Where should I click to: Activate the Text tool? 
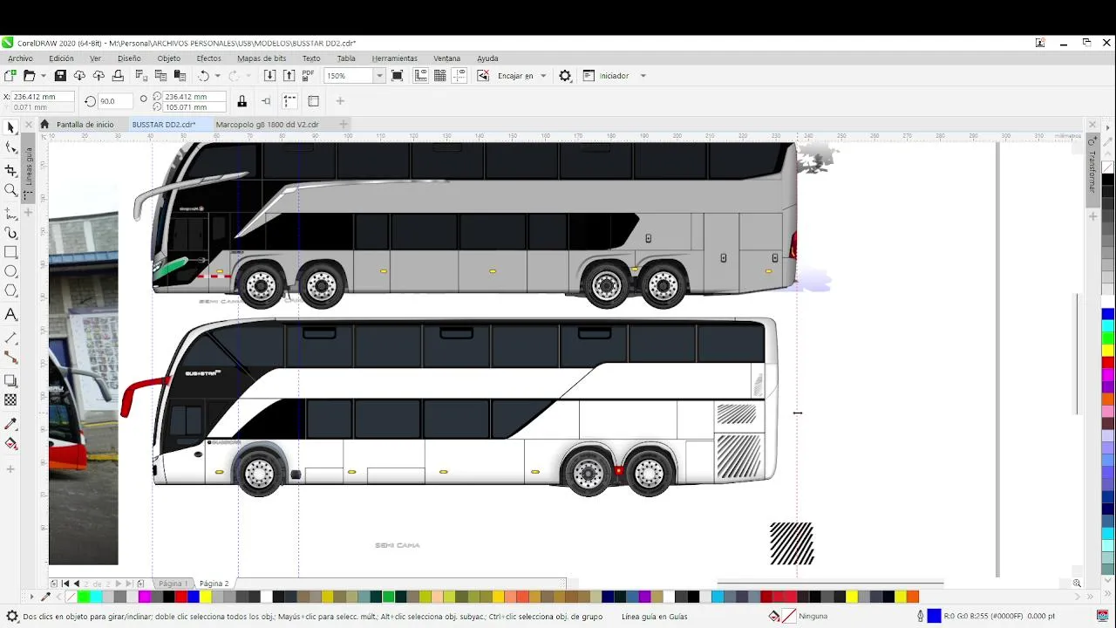(x=10, y=315)
